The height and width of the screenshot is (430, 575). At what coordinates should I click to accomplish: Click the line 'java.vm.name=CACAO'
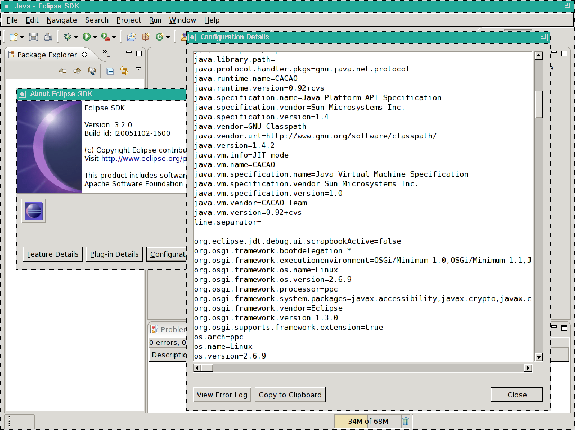pos(235,165)
